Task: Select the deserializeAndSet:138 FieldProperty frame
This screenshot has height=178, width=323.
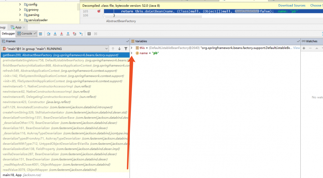Action: point(65,149)
